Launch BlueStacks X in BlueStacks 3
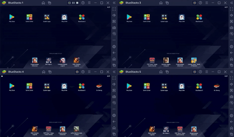The image size is (234, 137). [199, 17]
